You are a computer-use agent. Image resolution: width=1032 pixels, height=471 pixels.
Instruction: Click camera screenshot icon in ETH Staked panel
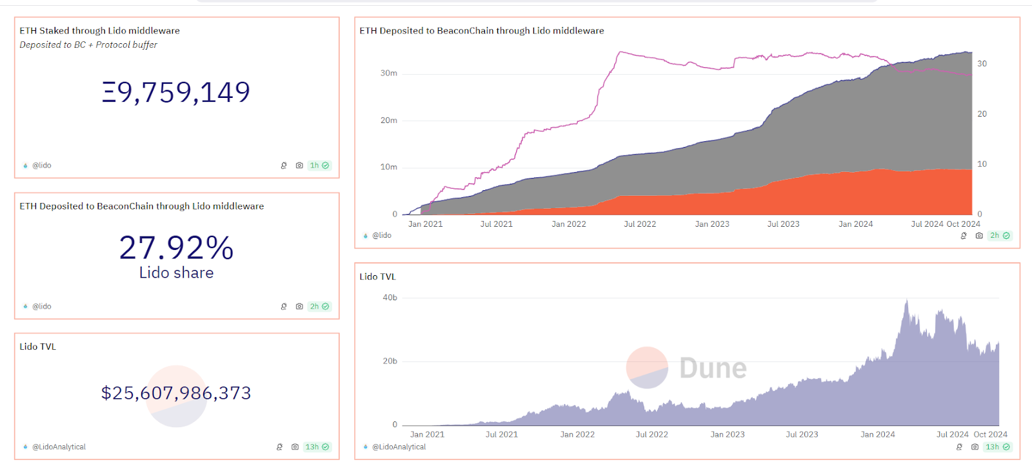[299, 166]
